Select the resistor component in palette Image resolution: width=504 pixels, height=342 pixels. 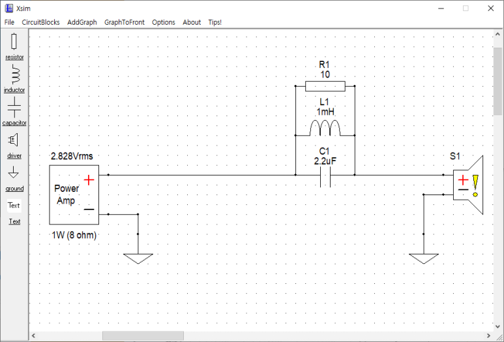pos(14,46)
